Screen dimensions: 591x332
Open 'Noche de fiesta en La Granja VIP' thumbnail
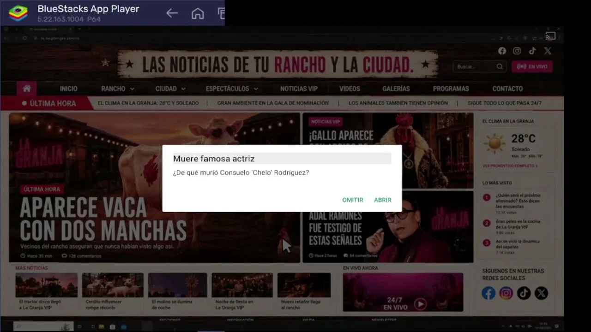pos(242,285)
